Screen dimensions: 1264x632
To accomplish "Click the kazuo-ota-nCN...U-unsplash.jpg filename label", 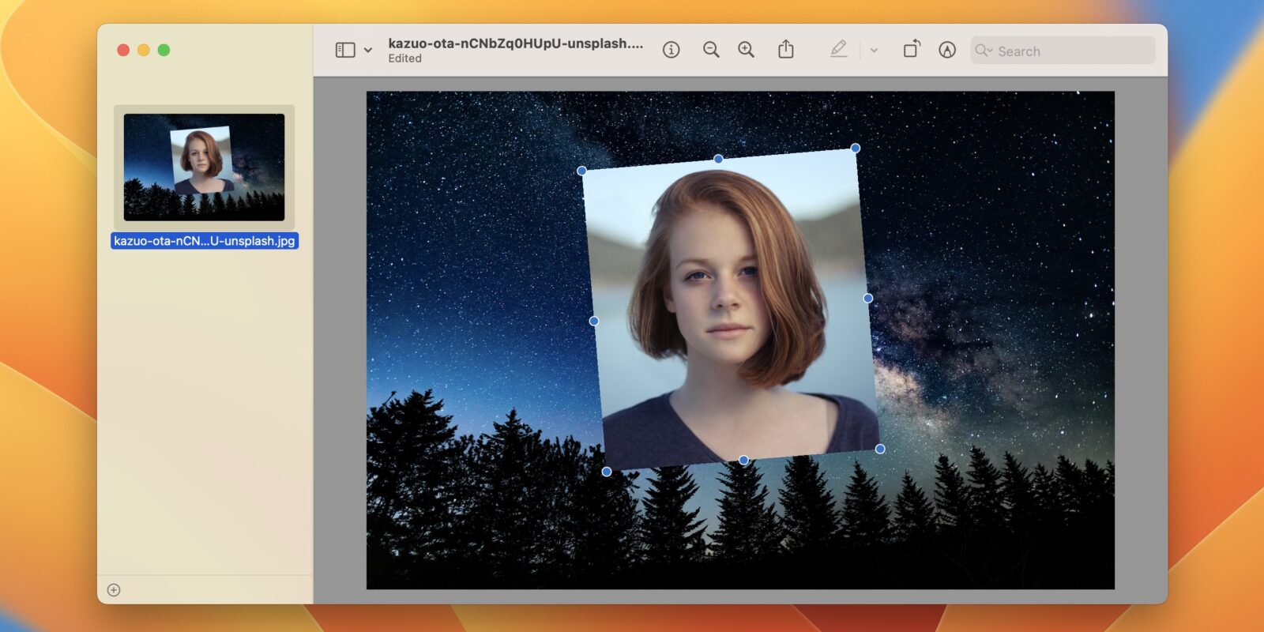I will pos(205,241).
